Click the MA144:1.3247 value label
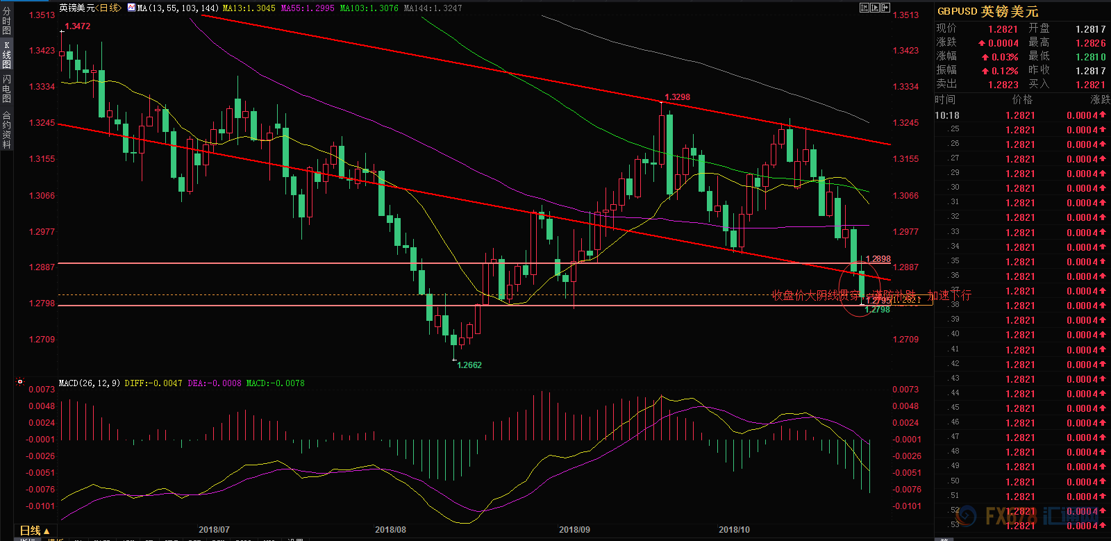 click(433, 8)
